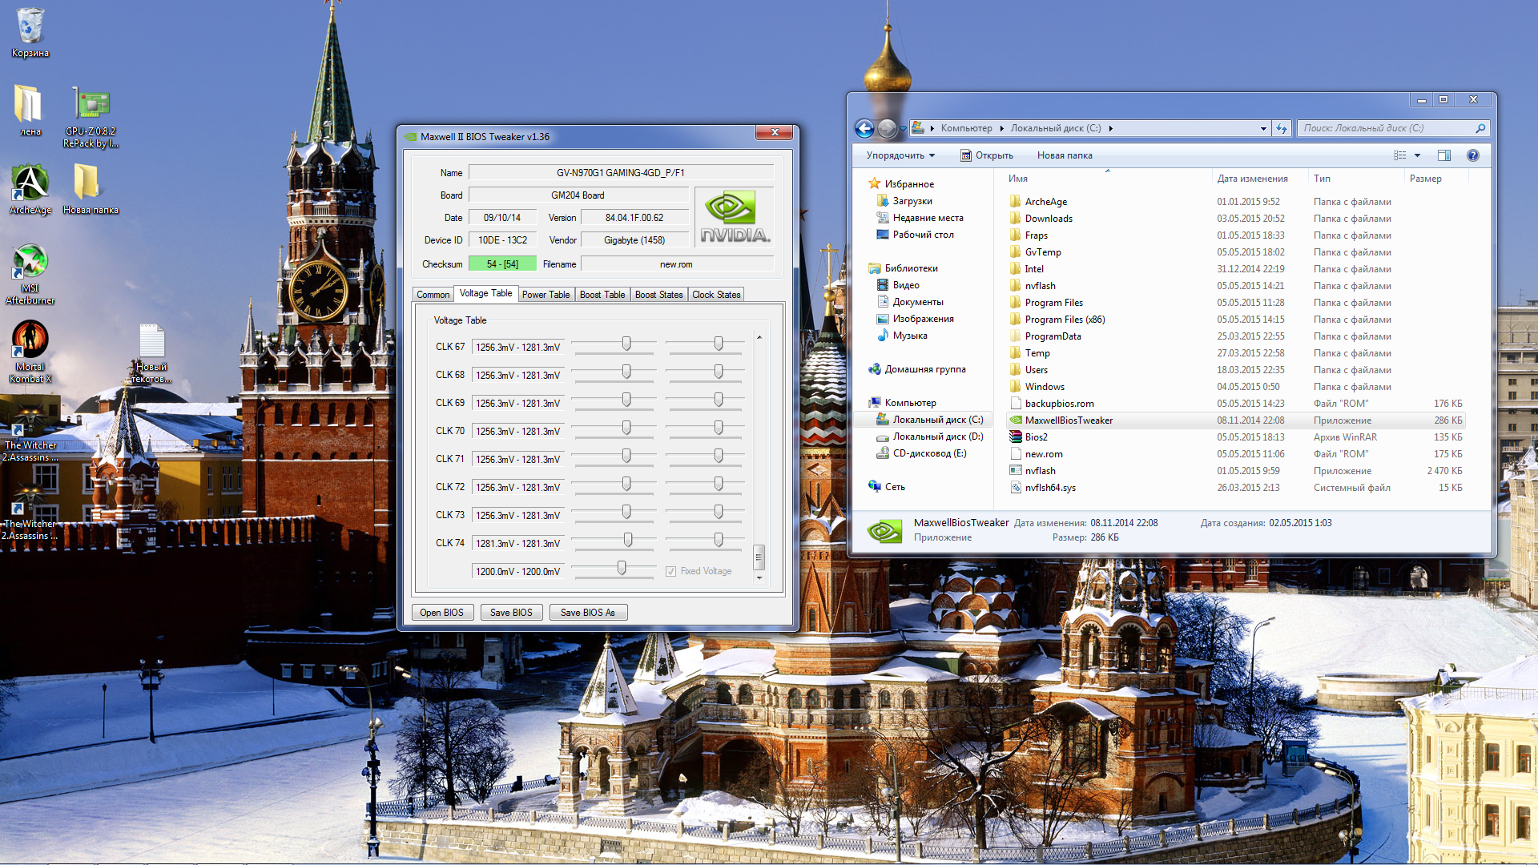This screenshot has width=1538, height=865.
Task: Select Локальный диск (D:) in the navigation tree
Action: click(x=937, y=437)
